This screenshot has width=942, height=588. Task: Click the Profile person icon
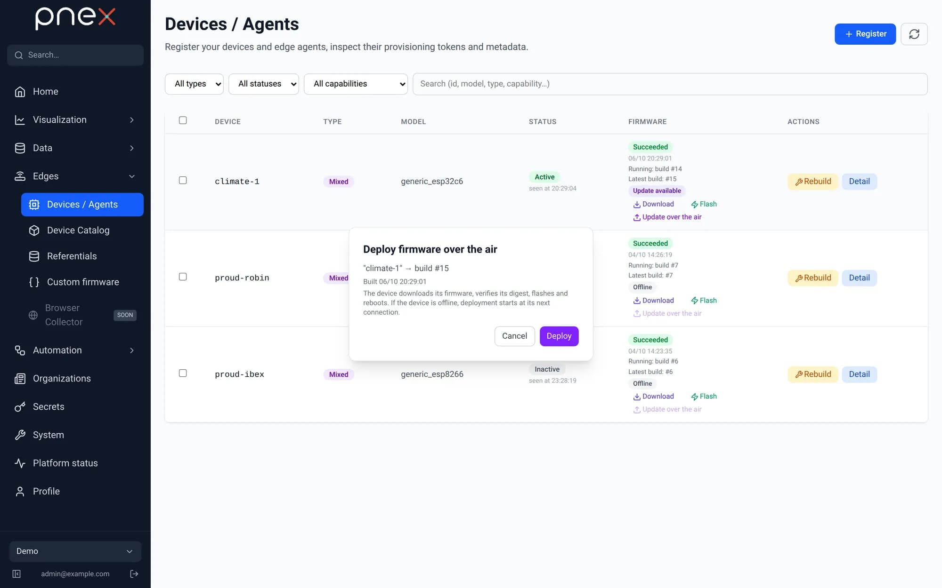[20, 491]
